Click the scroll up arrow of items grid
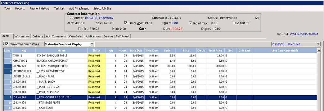This screenshot has height=111, width=324. tap(319, 50)
